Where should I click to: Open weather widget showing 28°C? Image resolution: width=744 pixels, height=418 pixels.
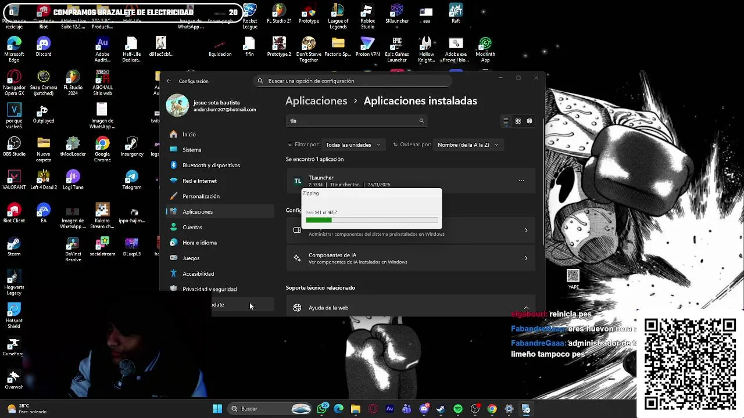tap(26, 409)
